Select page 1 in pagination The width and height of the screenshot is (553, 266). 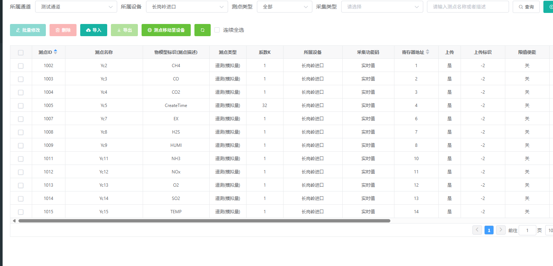(489, 230)
